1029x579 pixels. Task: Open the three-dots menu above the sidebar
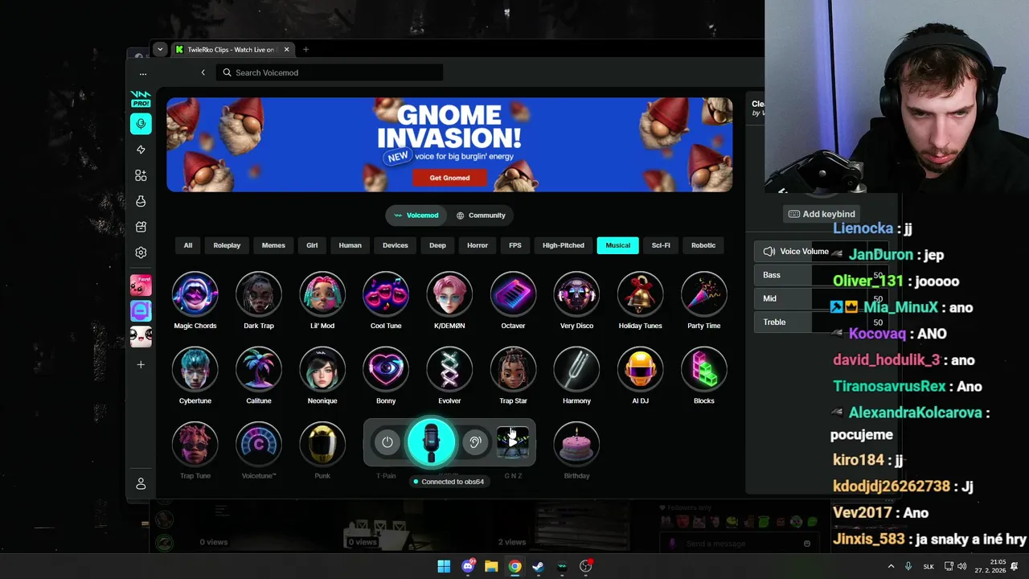(143, 74)
